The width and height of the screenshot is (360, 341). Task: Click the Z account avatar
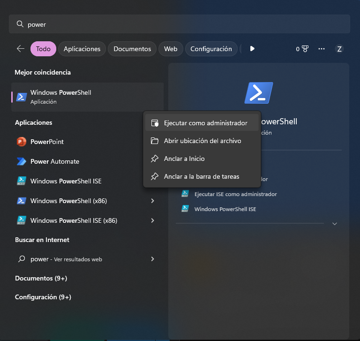(339, 49)
